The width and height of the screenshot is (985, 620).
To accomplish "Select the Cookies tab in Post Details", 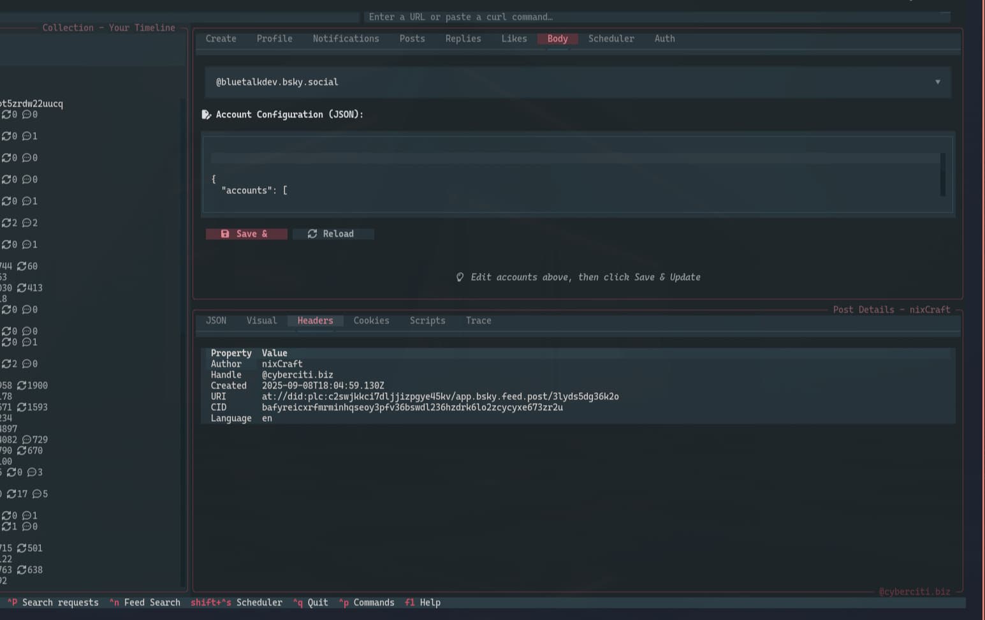I will [371, 321].
